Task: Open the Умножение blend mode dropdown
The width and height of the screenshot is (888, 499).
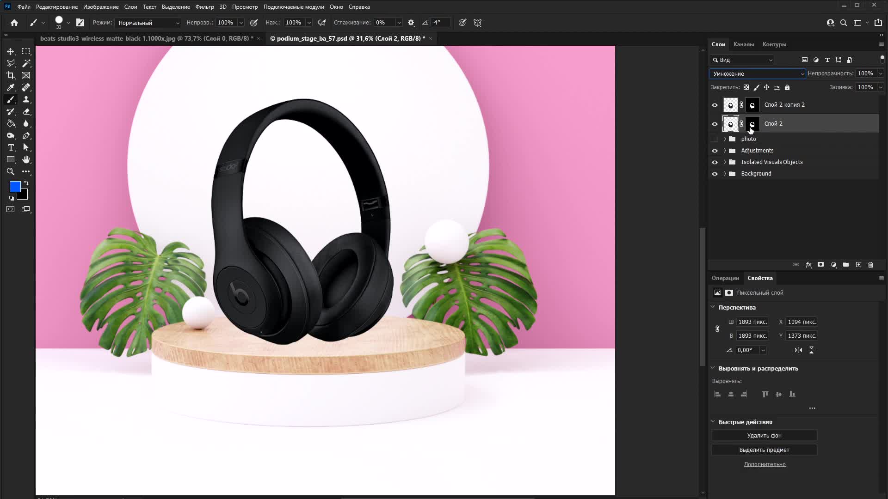Action: click(x=757, y=74)
